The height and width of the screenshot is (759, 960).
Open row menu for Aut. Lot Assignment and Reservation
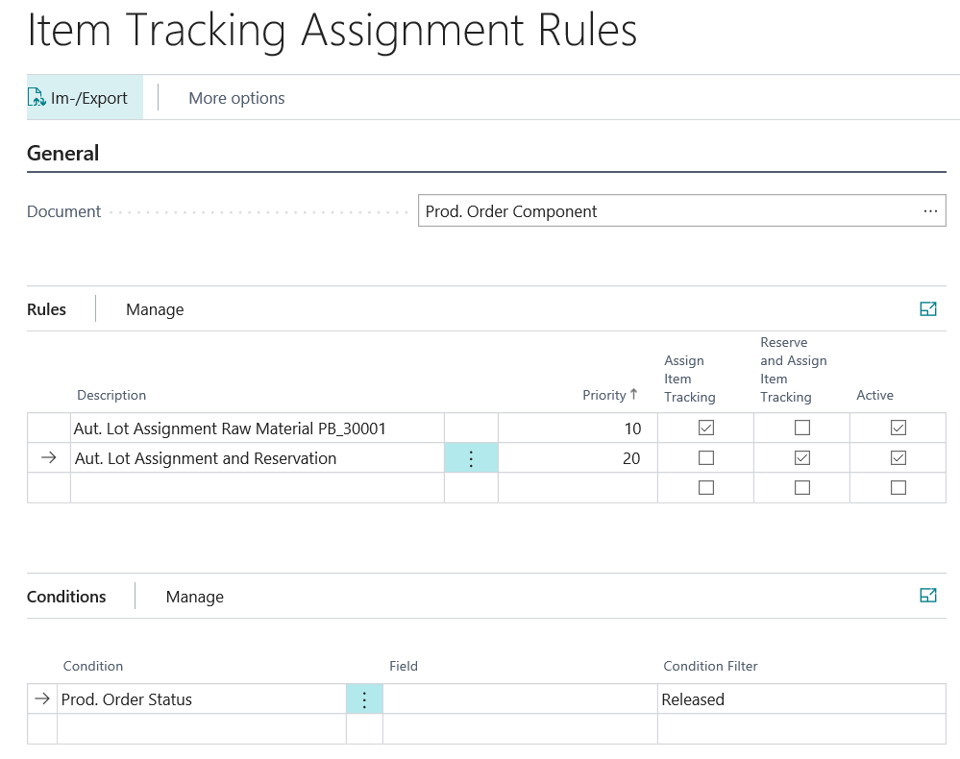point(471,458)
